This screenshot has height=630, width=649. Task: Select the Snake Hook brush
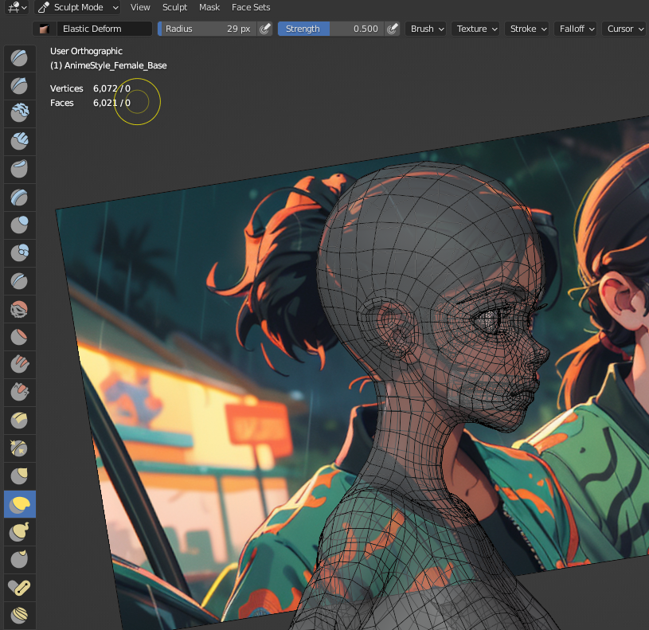19,532
